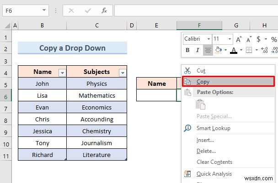Increase font size with large A icon
The width and height of the screenshot is (278, 183).
pyautogui.click(x=239, y=39)
